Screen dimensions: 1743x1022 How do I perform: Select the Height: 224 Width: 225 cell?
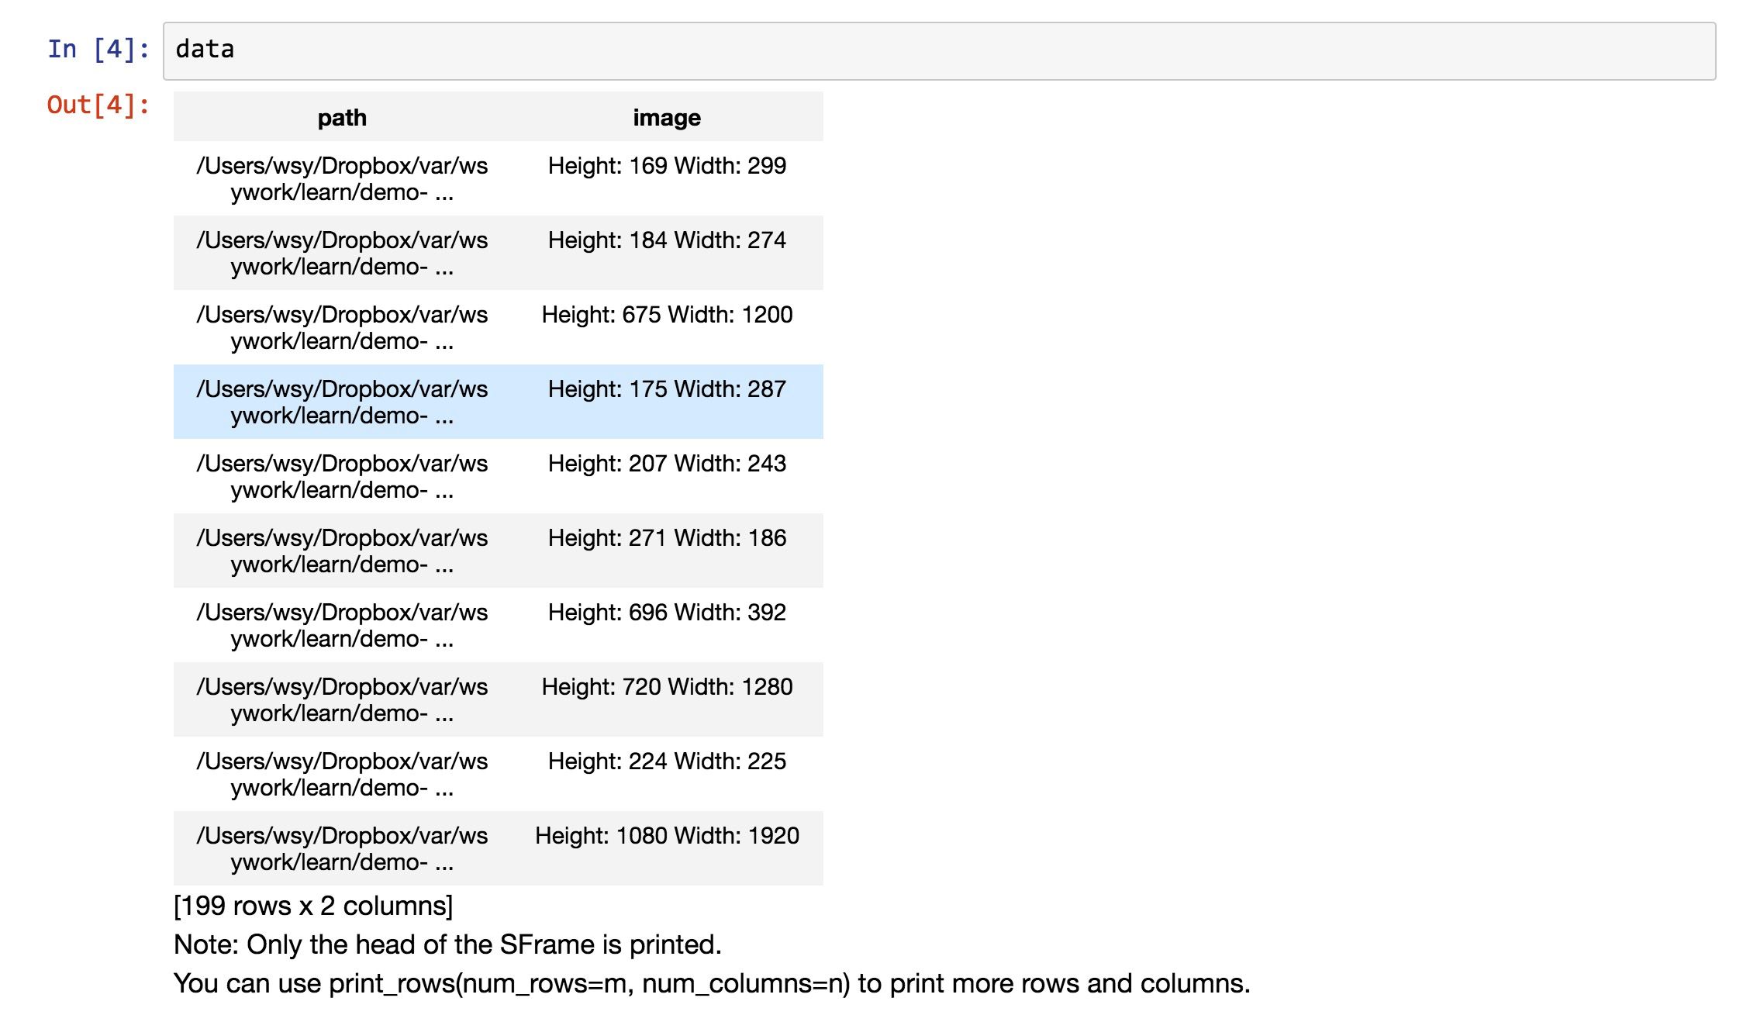click(x=666, y=761)
